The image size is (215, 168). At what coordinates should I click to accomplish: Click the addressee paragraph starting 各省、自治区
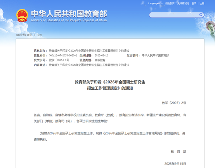(x=110, y=118)
